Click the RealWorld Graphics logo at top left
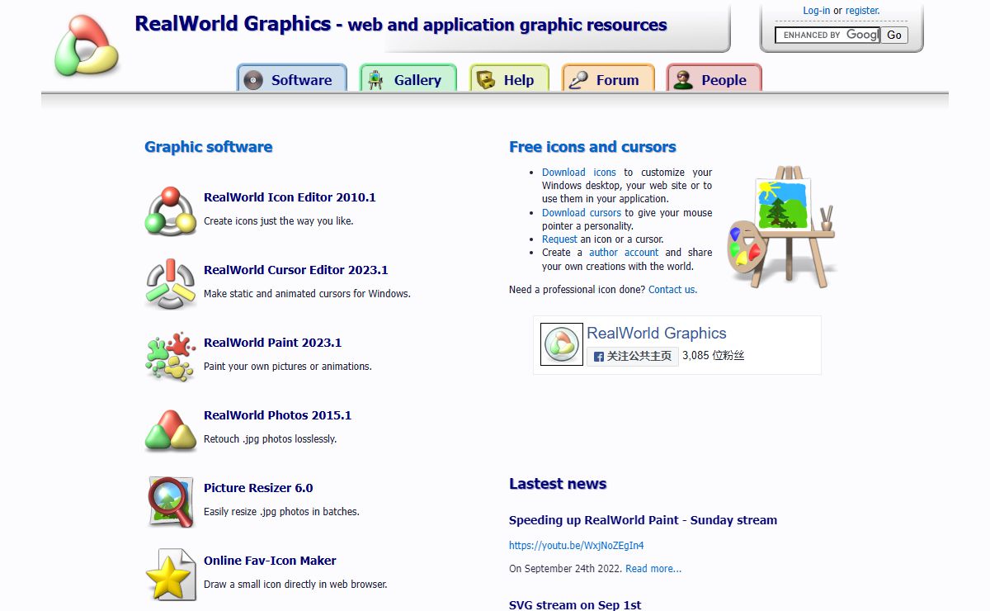 (87, 47)
